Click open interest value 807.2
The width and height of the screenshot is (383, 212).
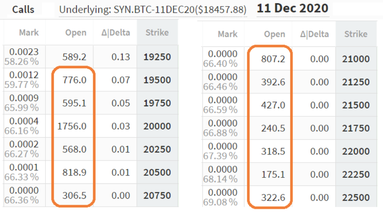273,59
